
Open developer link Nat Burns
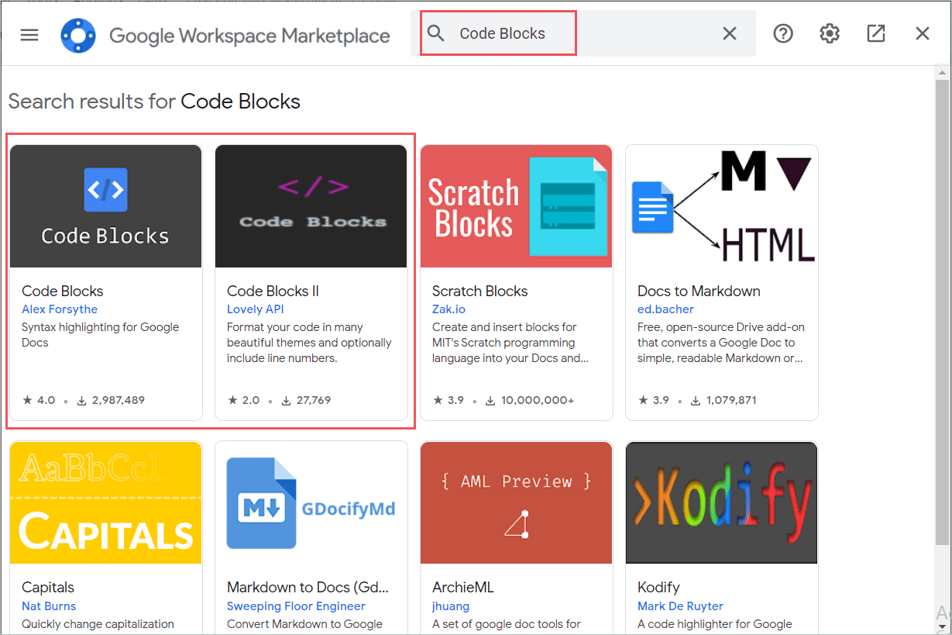(49, 606)
